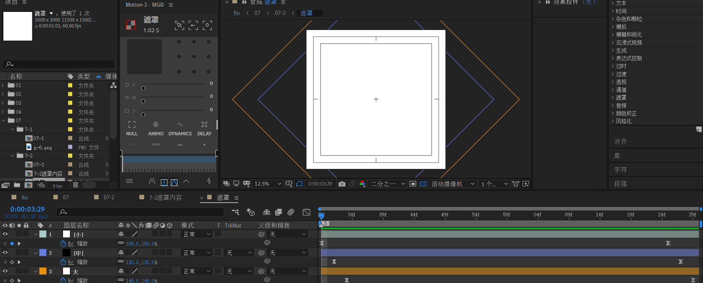Open the 12.5% magnification dropdown

[268, 184]
